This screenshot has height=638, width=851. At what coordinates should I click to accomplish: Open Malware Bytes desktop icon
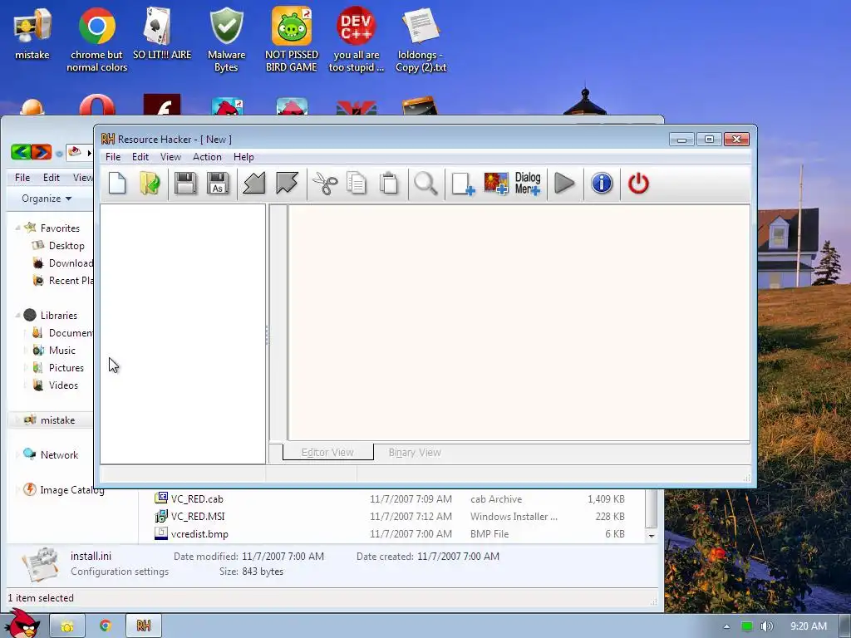[x=226, y=40]
